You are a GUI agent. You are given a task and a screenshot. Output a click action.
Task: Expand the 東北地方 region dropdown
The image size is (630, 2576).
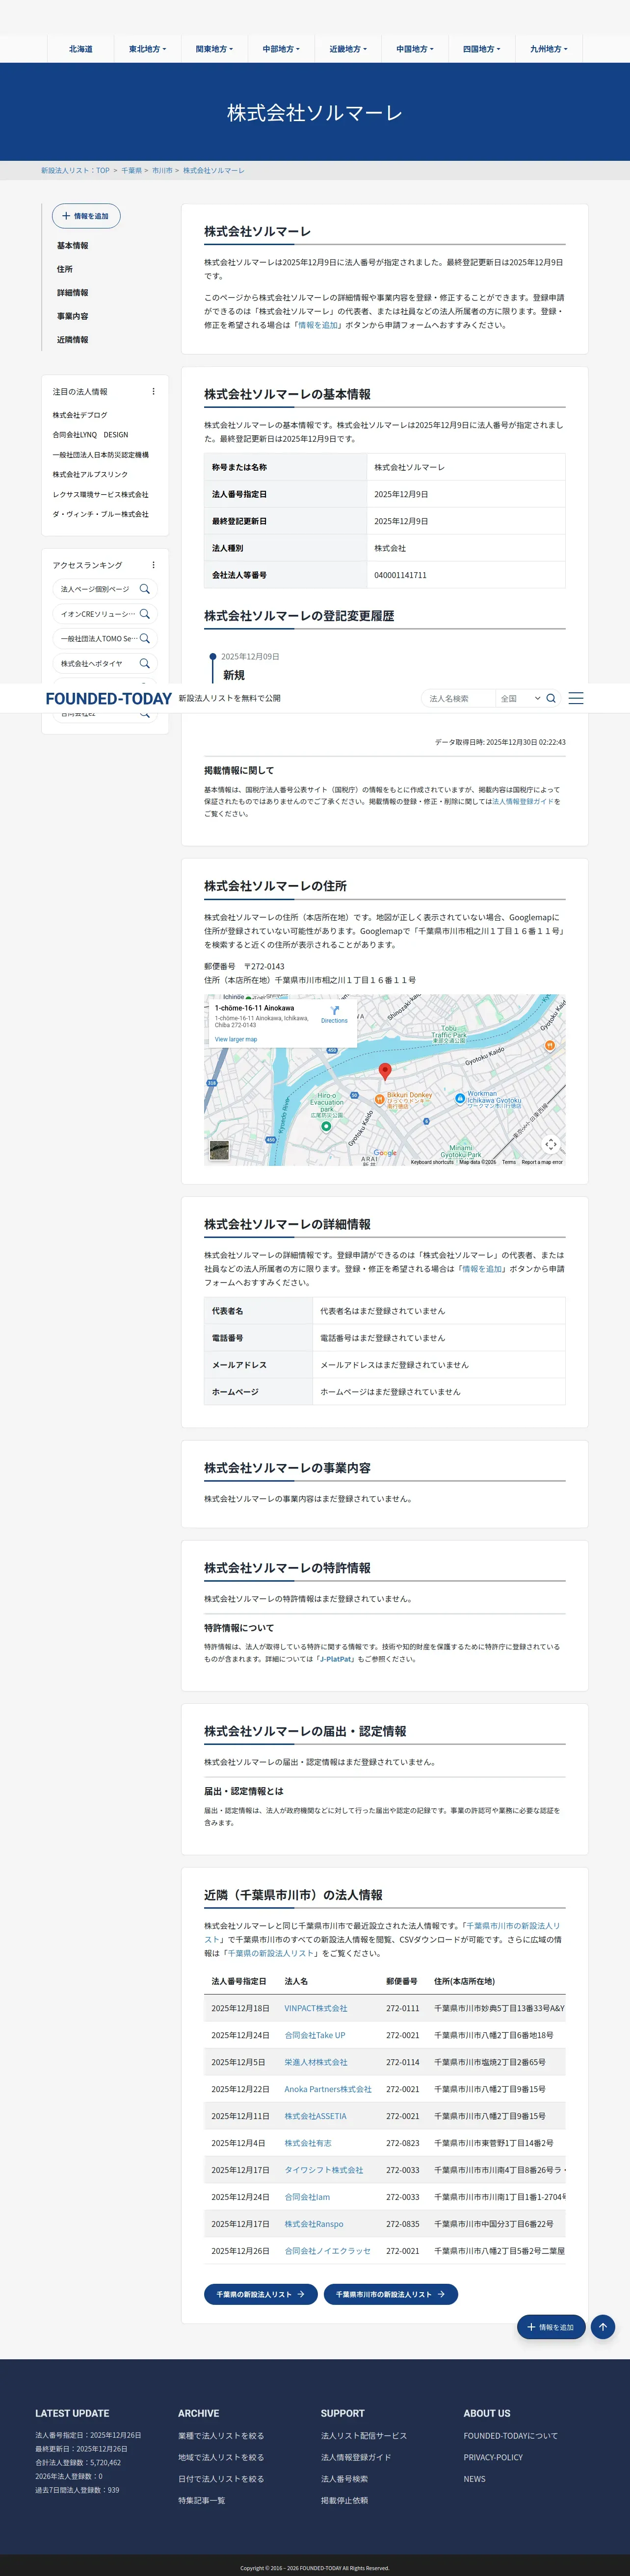[x=148, y=49]
